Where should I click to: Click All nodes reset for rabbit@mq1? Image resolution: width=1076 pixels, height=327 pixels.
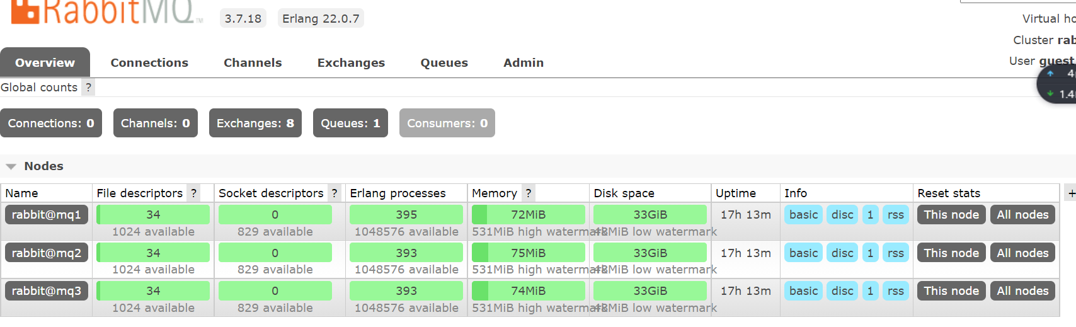pyautogui.click(x=1022, y=215)
